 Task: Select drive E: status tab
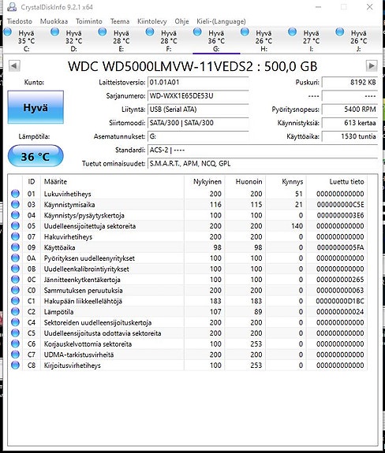click(121, 41)
